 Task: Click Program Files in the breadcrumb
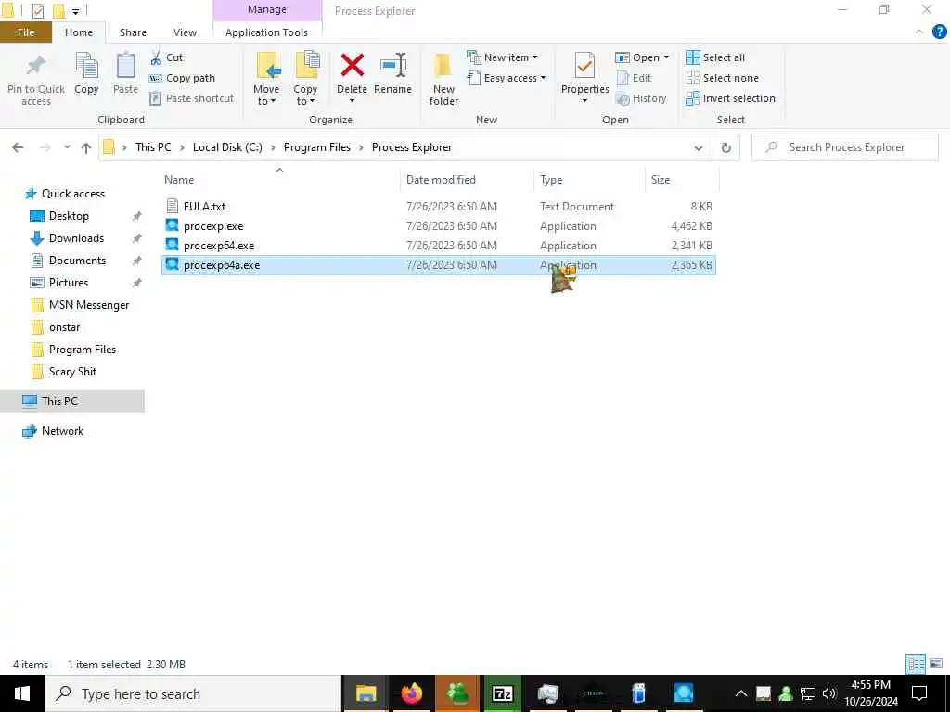(317, 147)
